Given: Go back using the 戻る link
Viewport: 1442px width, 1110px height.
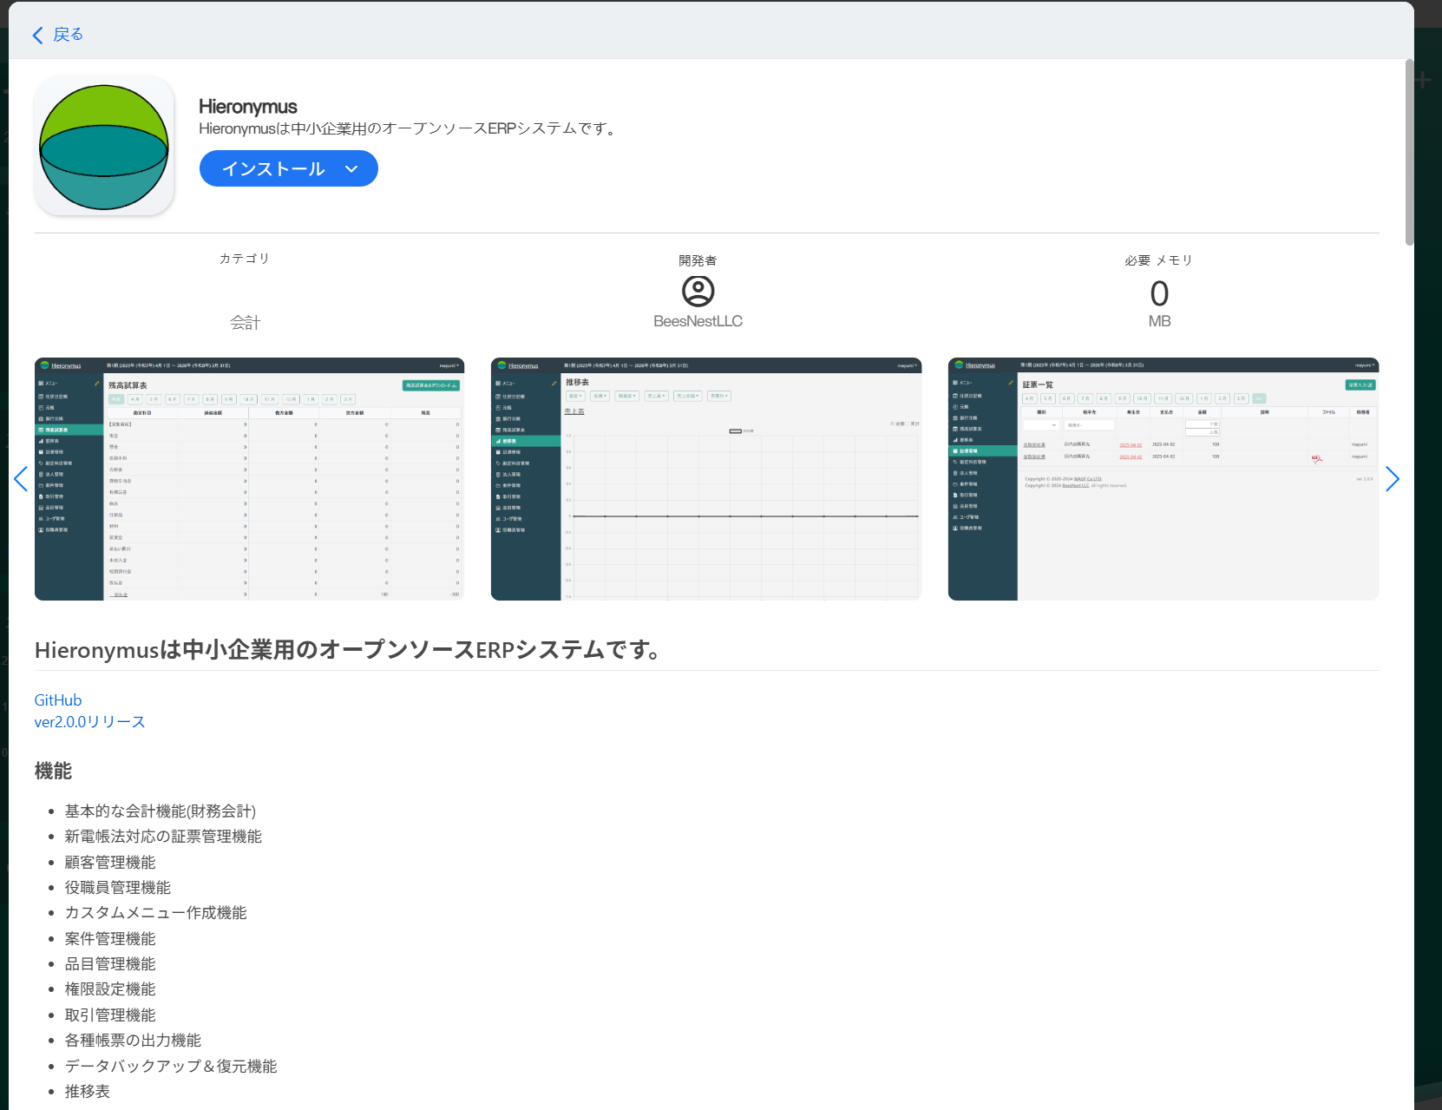Looking at the screenshot, I should [68, 35].
